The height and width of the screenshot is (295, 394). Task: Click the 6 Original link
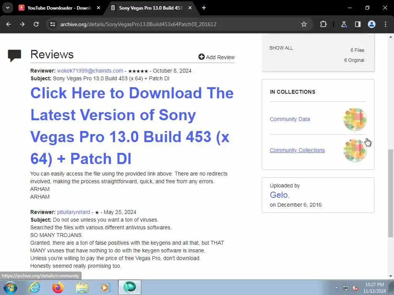pos(354,60)
